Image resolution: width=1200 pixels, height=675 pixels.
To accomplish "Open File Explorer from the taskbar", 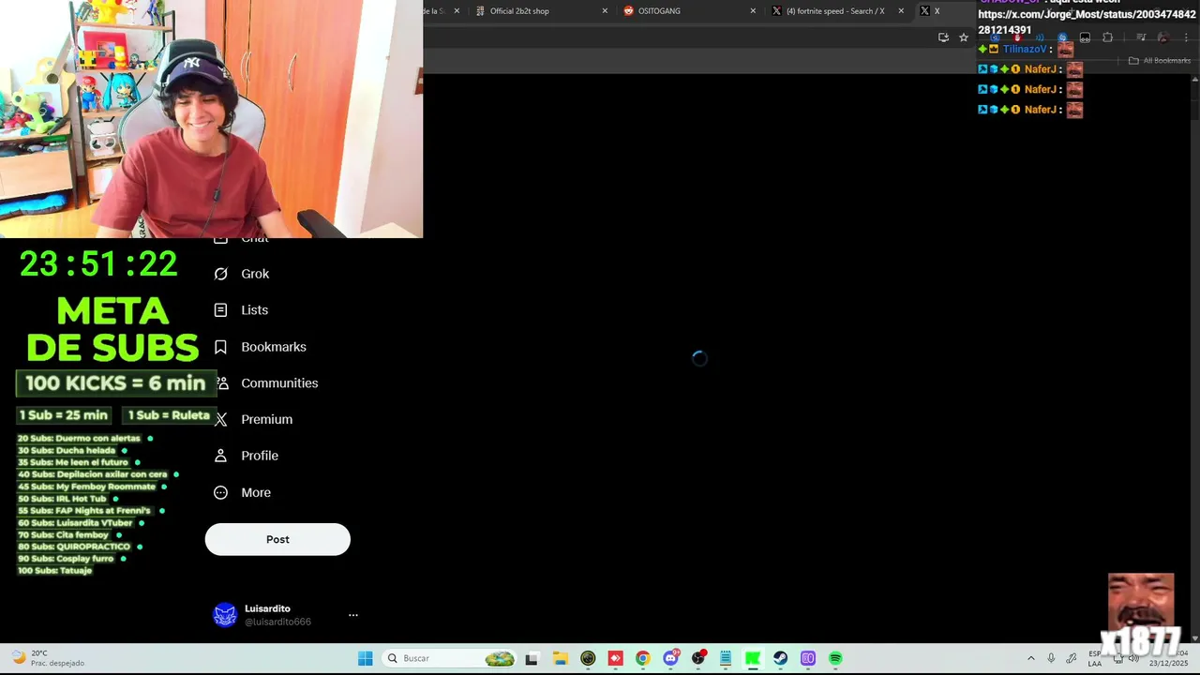I will click(560, 658).
